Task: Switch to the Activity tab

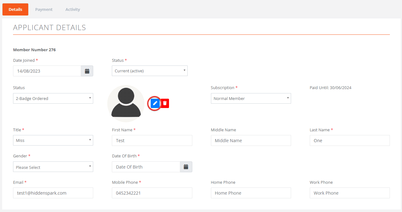Action: 73,10
